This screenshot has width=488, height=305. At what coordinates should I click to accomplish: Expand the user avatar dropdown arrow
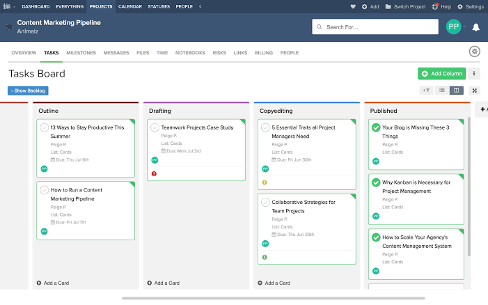click(464, 27)
